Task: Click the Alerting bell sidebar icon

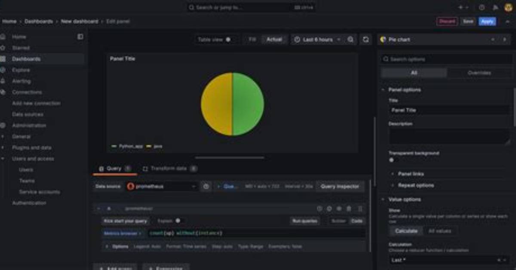Action: (x=3, y=81)
